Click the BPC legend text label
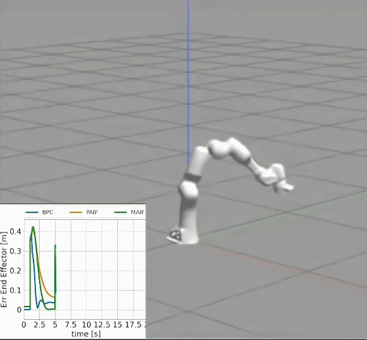The image size is (367, 340). point(48,212)
